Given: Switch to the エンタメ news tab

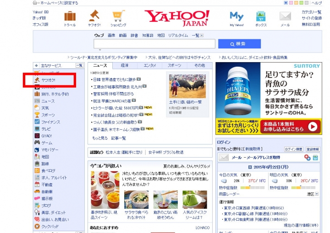Looking at the screenshot, I should [x=149, y=65].
